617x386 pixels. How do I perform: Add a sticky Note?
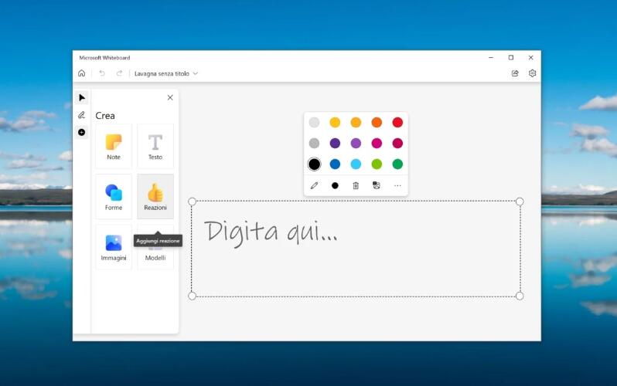tap(114, 146)
